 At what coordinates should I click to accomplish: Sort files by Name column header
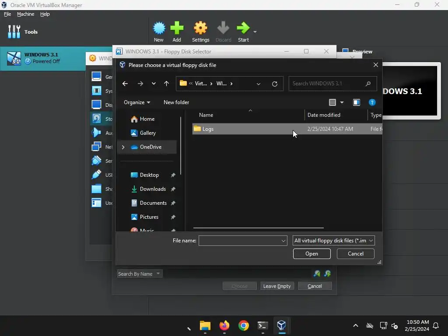click(x=206, y=115)
